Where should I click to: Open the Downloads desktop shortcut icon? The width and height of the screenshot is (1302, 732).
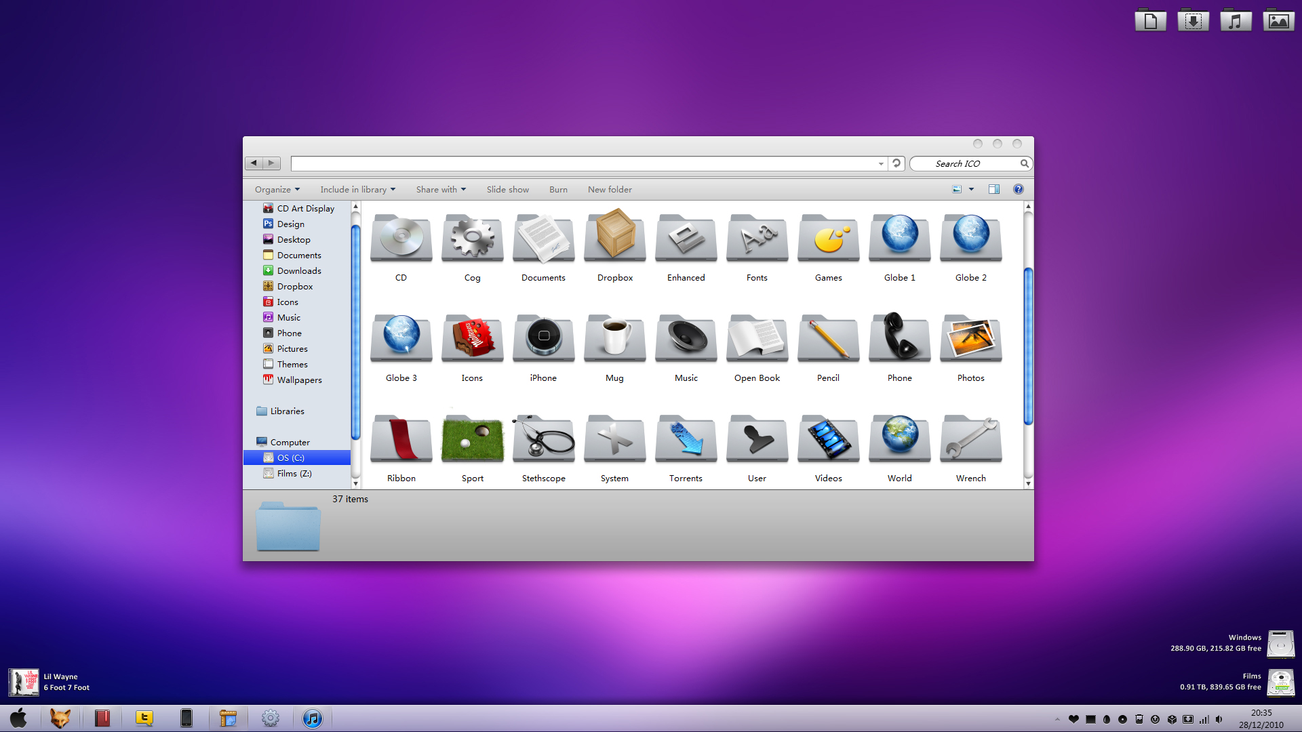(x=1193, y=21)
